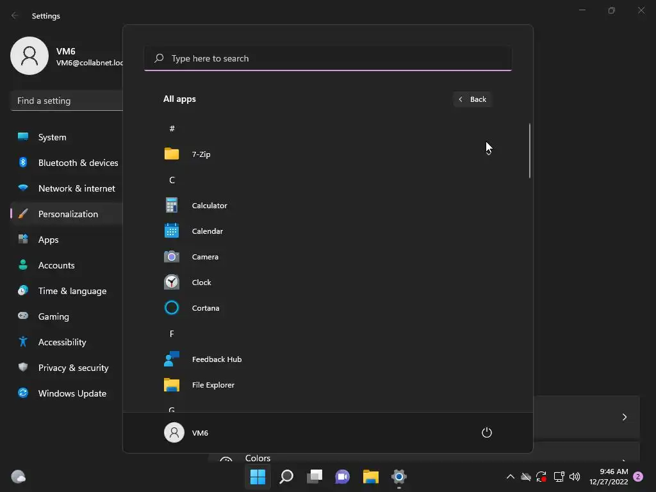The image size is (656, 492).
Task: Select Bluetooth & devices in Settings
Action: tap(67, 163)
